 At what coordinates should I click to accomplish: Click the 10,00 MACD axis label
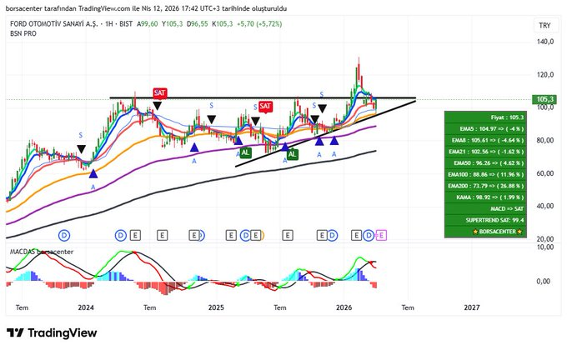point(545,247)
